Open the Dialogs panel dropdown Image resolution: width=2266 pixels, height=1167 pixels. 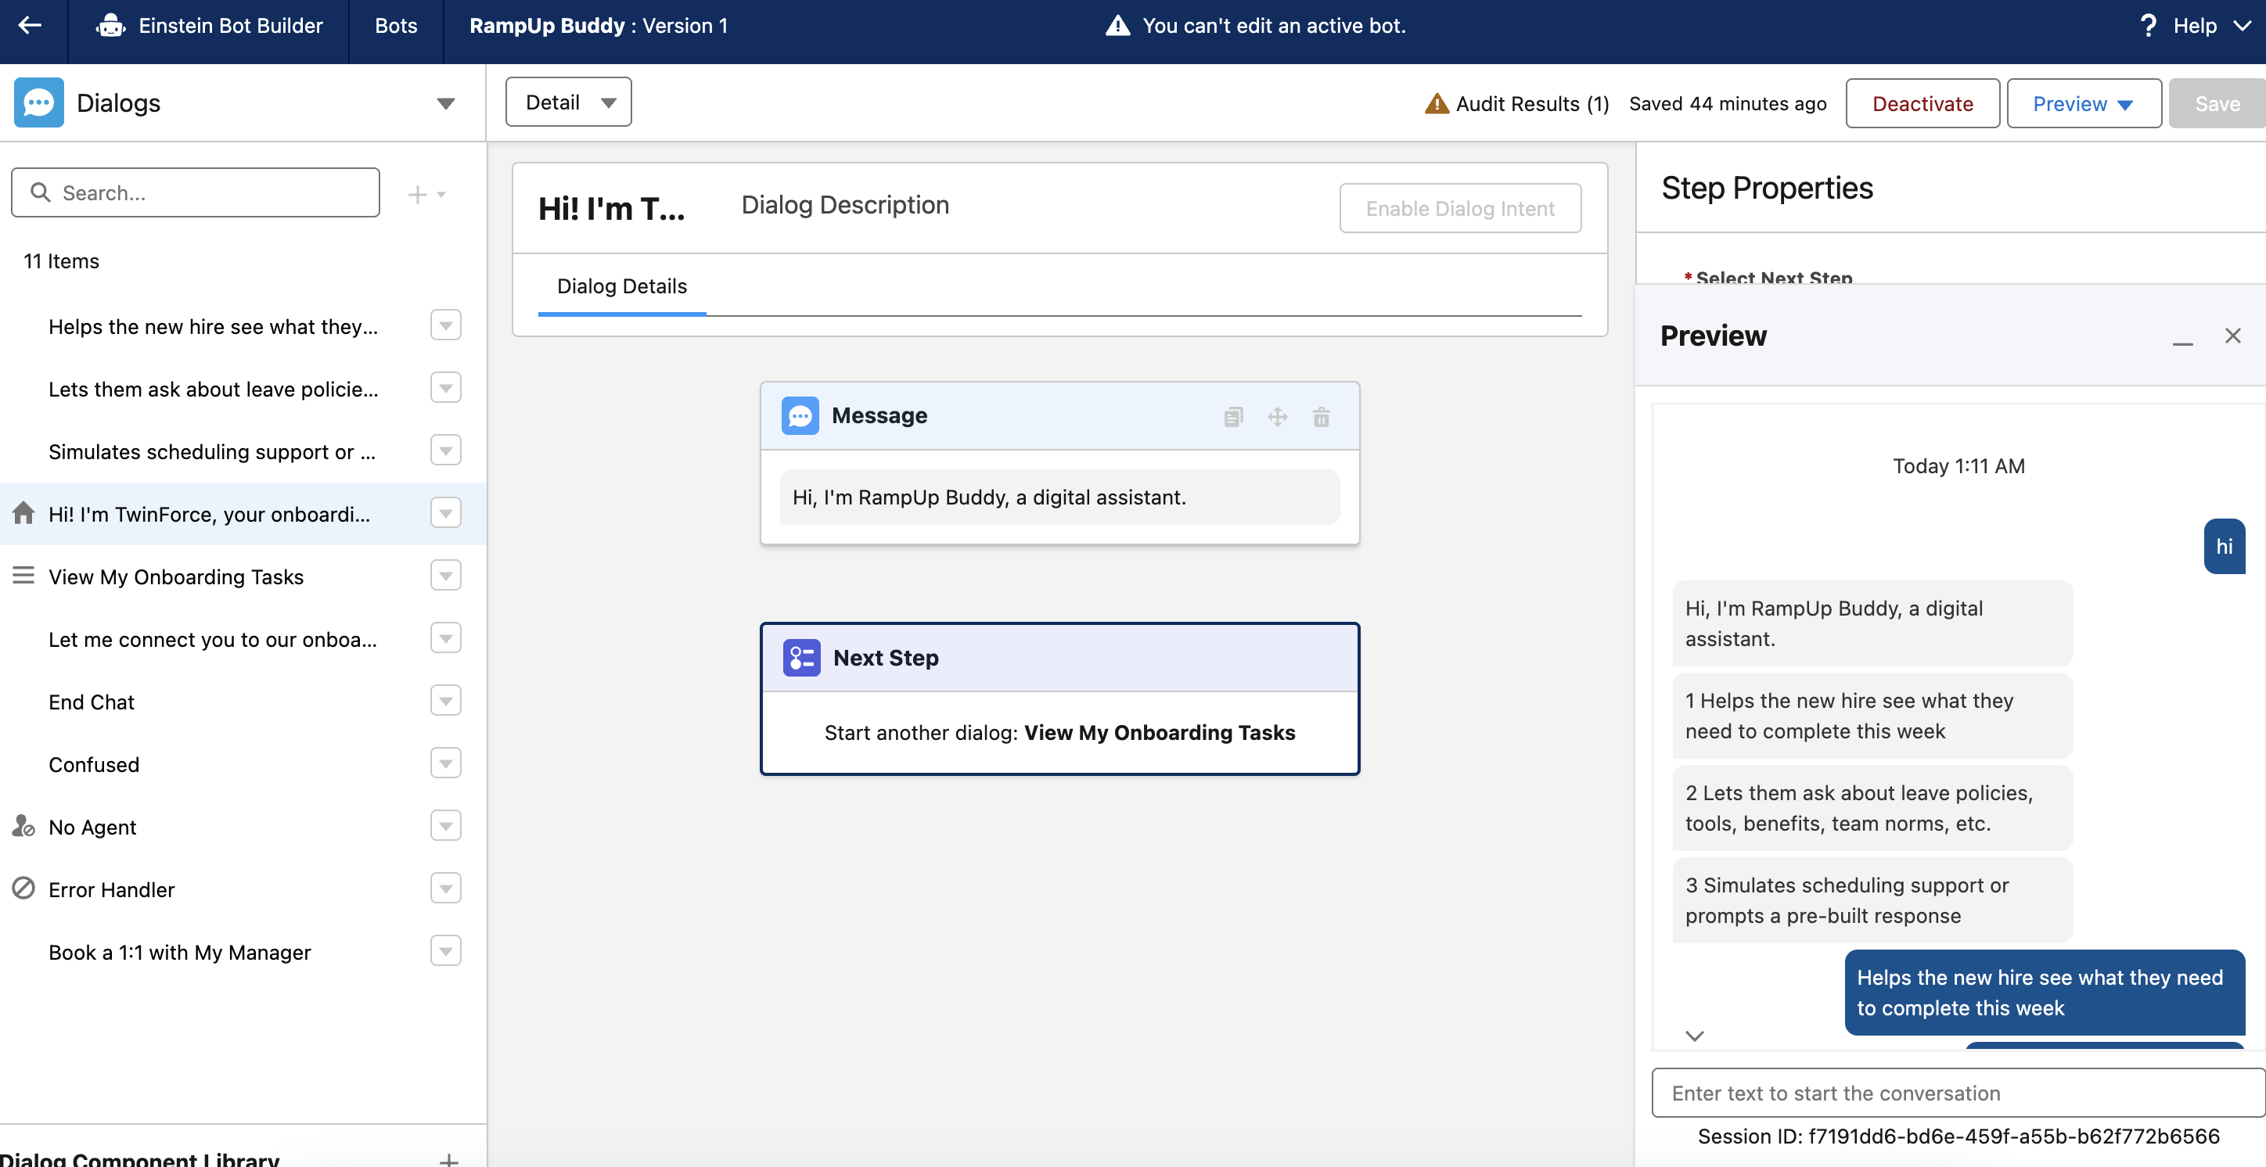coord(445,104)
